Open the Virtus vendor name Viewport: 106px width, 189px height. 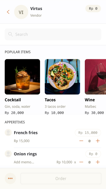coord(36,9)
